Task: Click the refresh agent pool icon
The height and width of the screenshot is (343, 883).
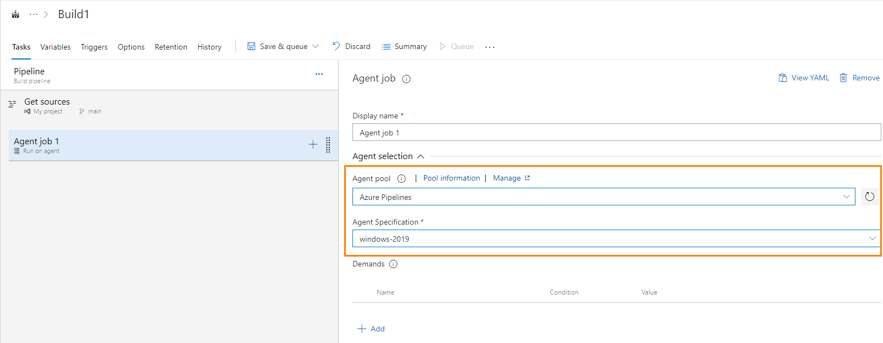Action: tap(869, 197)
